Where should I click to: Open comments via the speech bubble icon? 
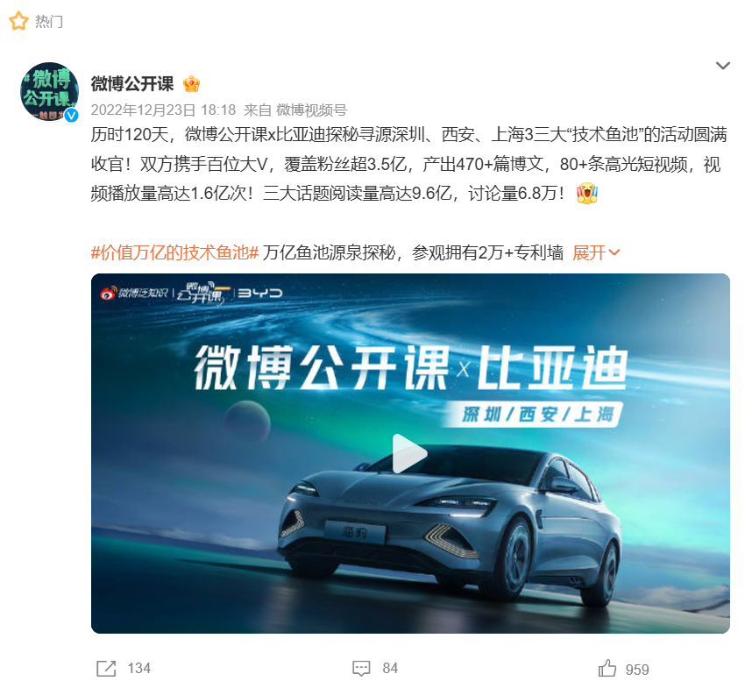(x=361, y=669)
